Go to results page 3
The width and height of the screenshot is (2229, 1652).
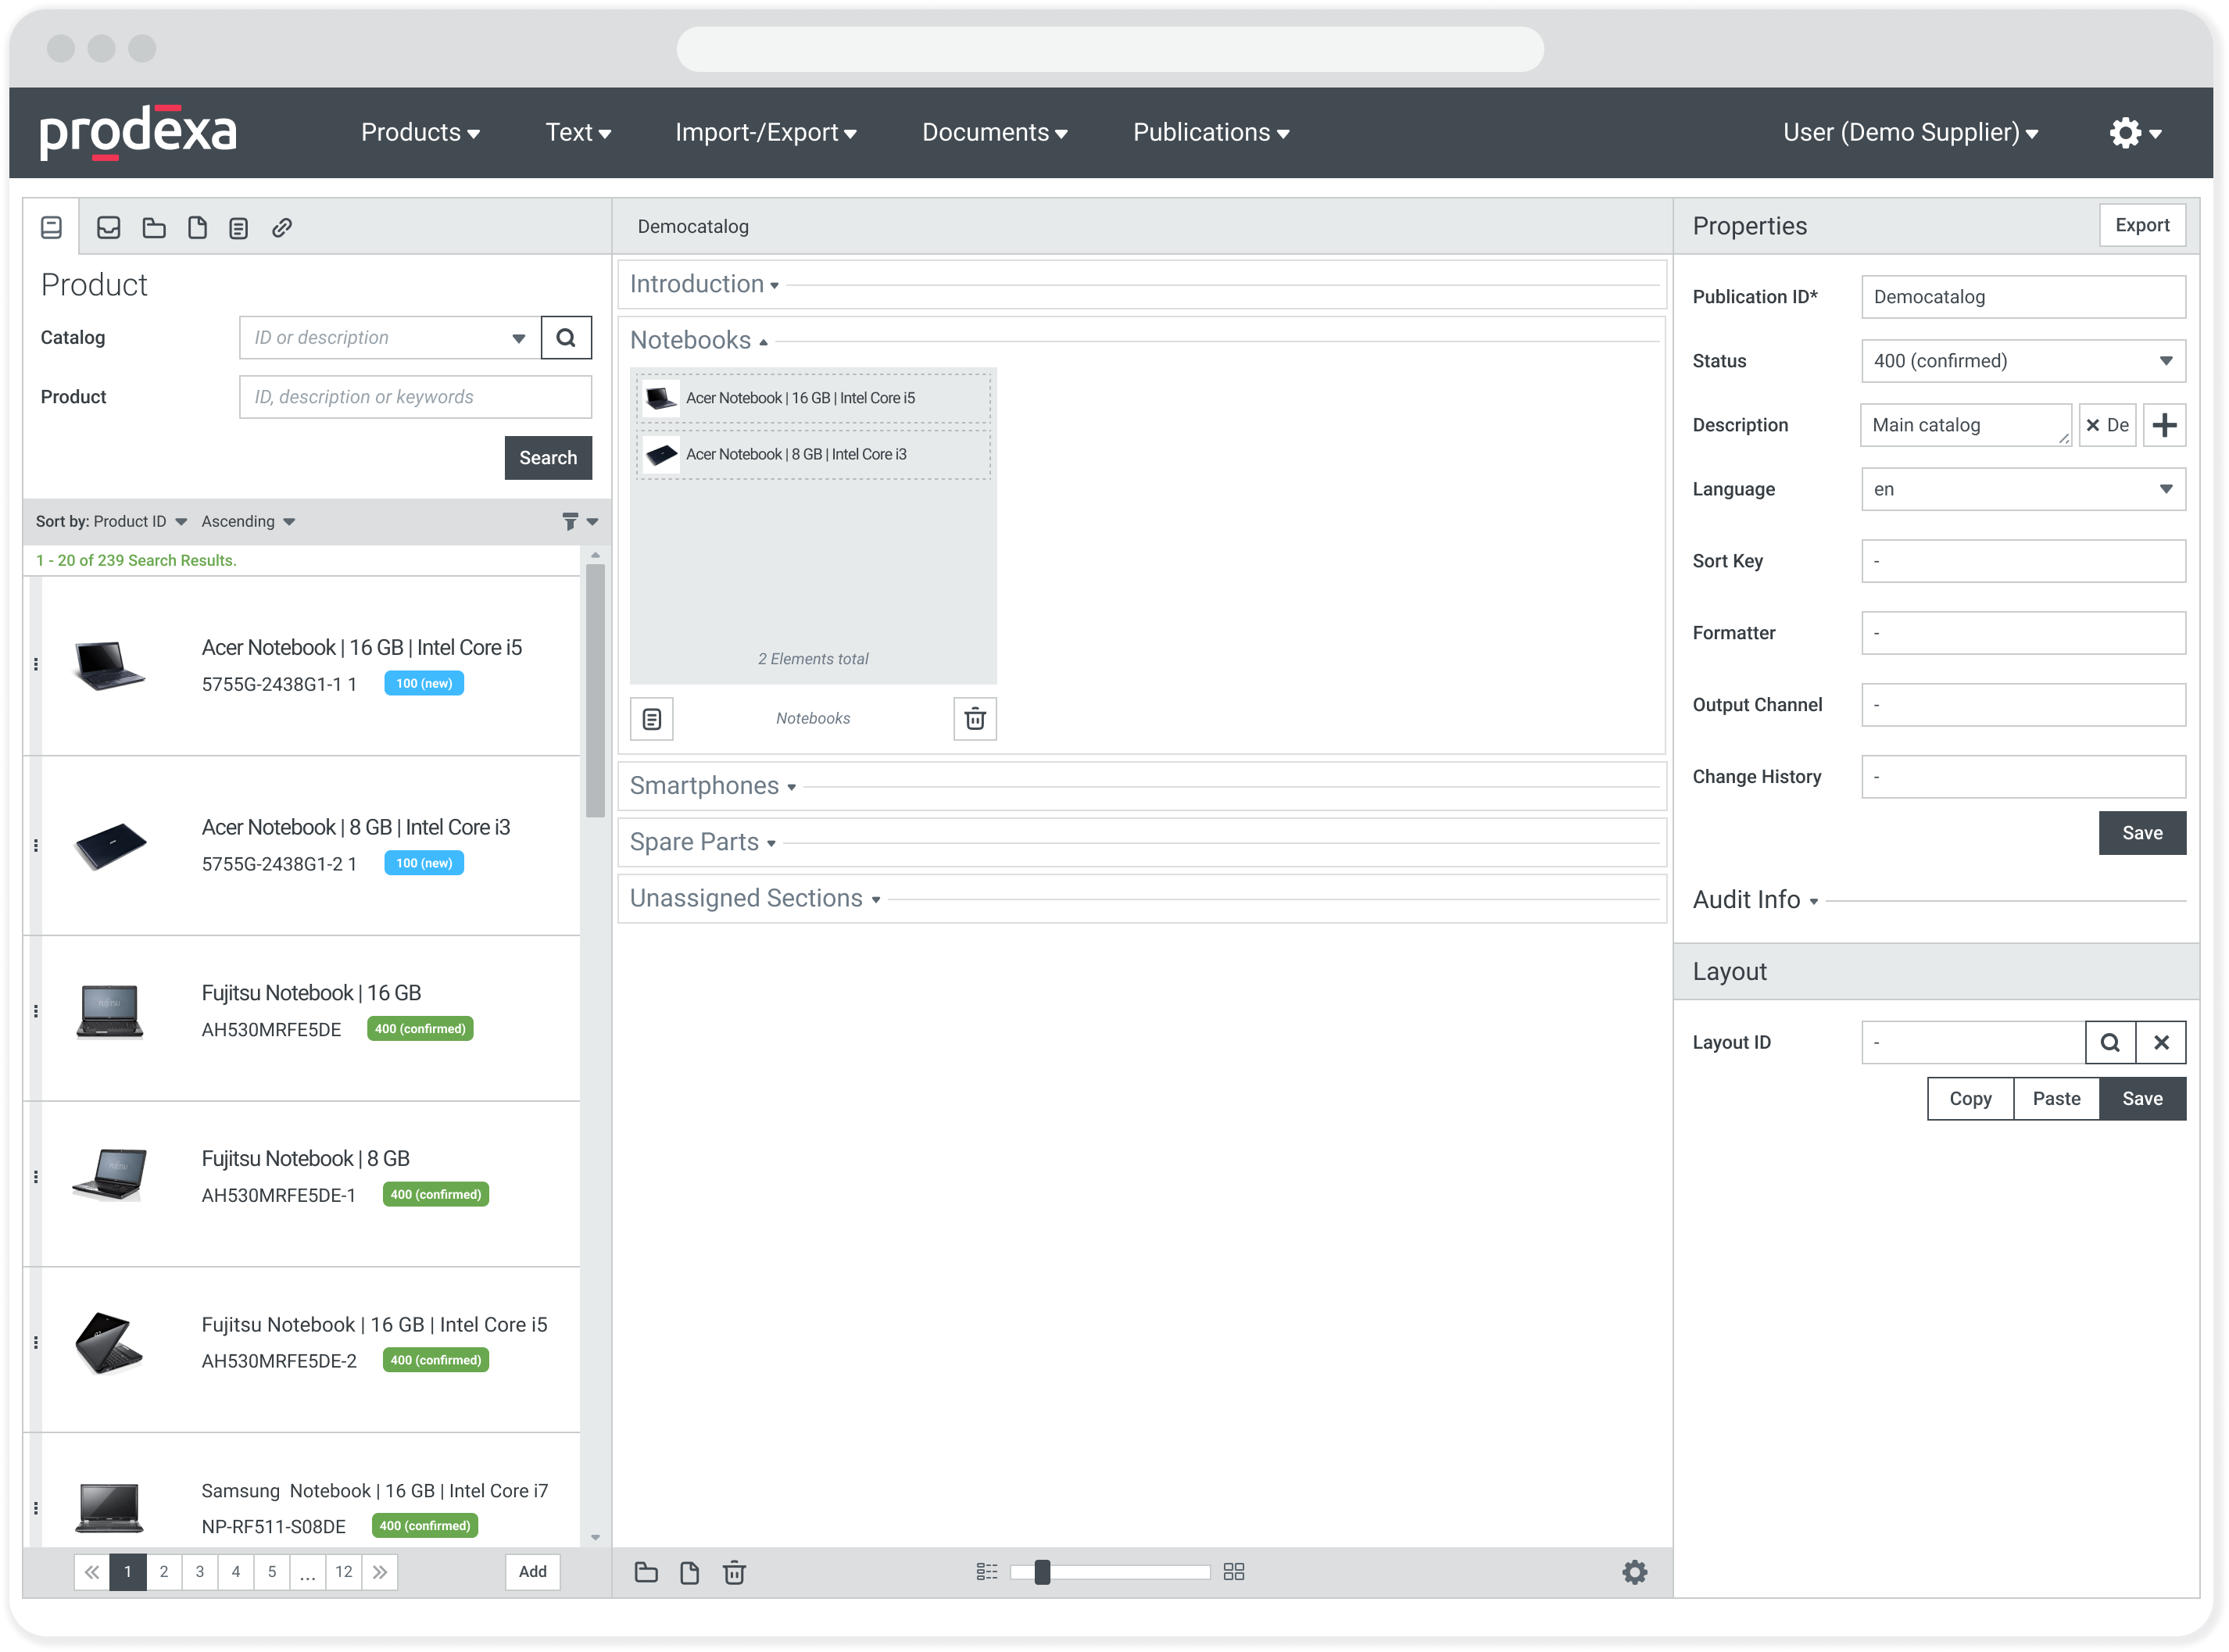(x=200, y=1572)
